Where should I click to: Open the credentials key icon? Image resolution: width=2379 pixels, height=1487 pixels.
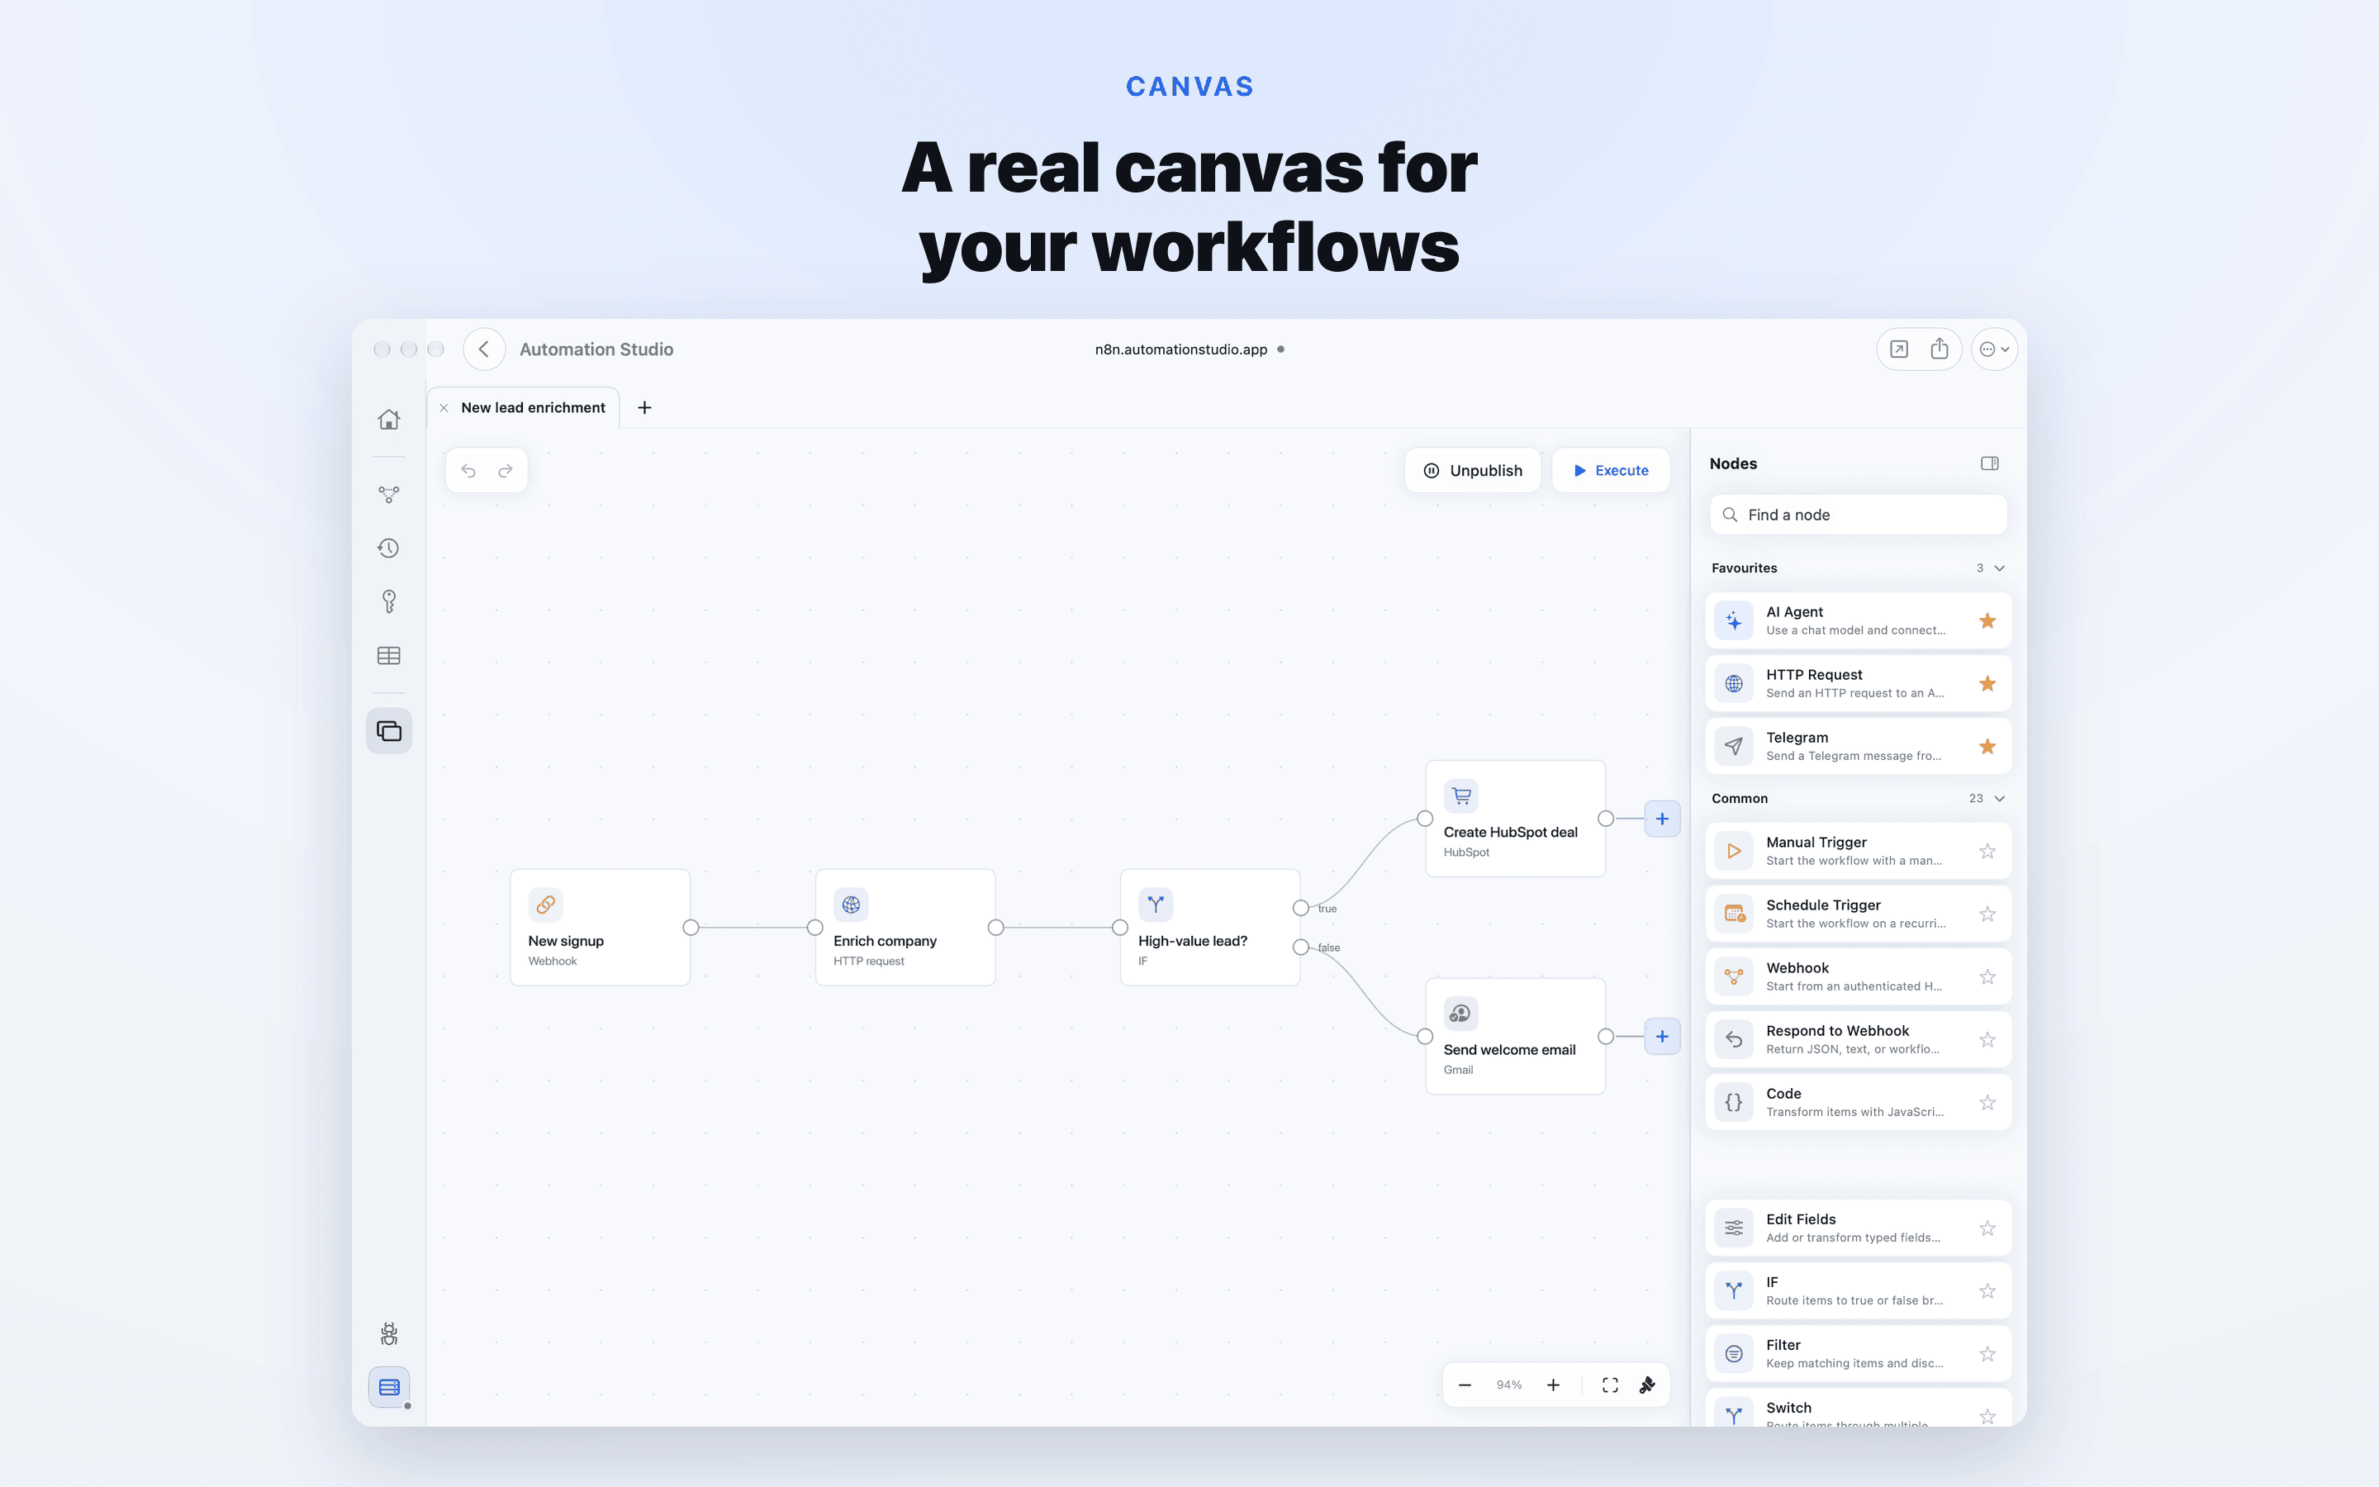[388, 602]
